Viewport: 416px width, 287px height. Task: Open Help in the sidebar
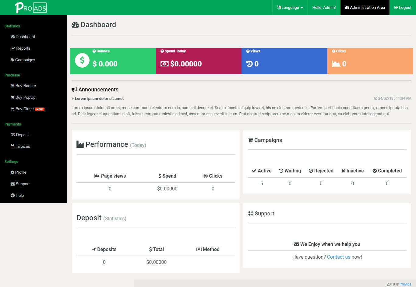pos(17,195)
